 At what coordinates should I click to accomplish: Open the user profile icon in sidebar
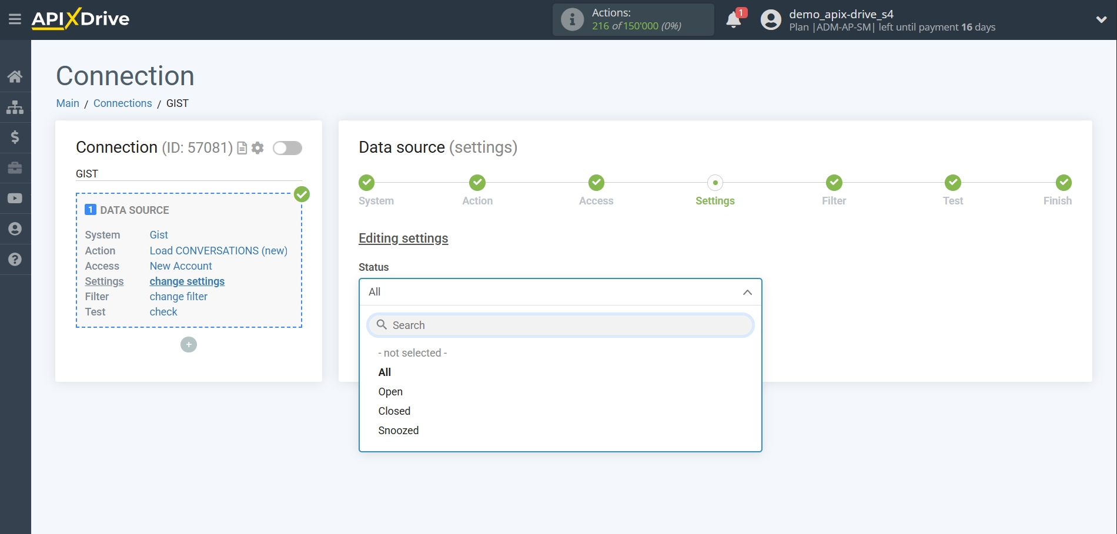pos(15,229)
